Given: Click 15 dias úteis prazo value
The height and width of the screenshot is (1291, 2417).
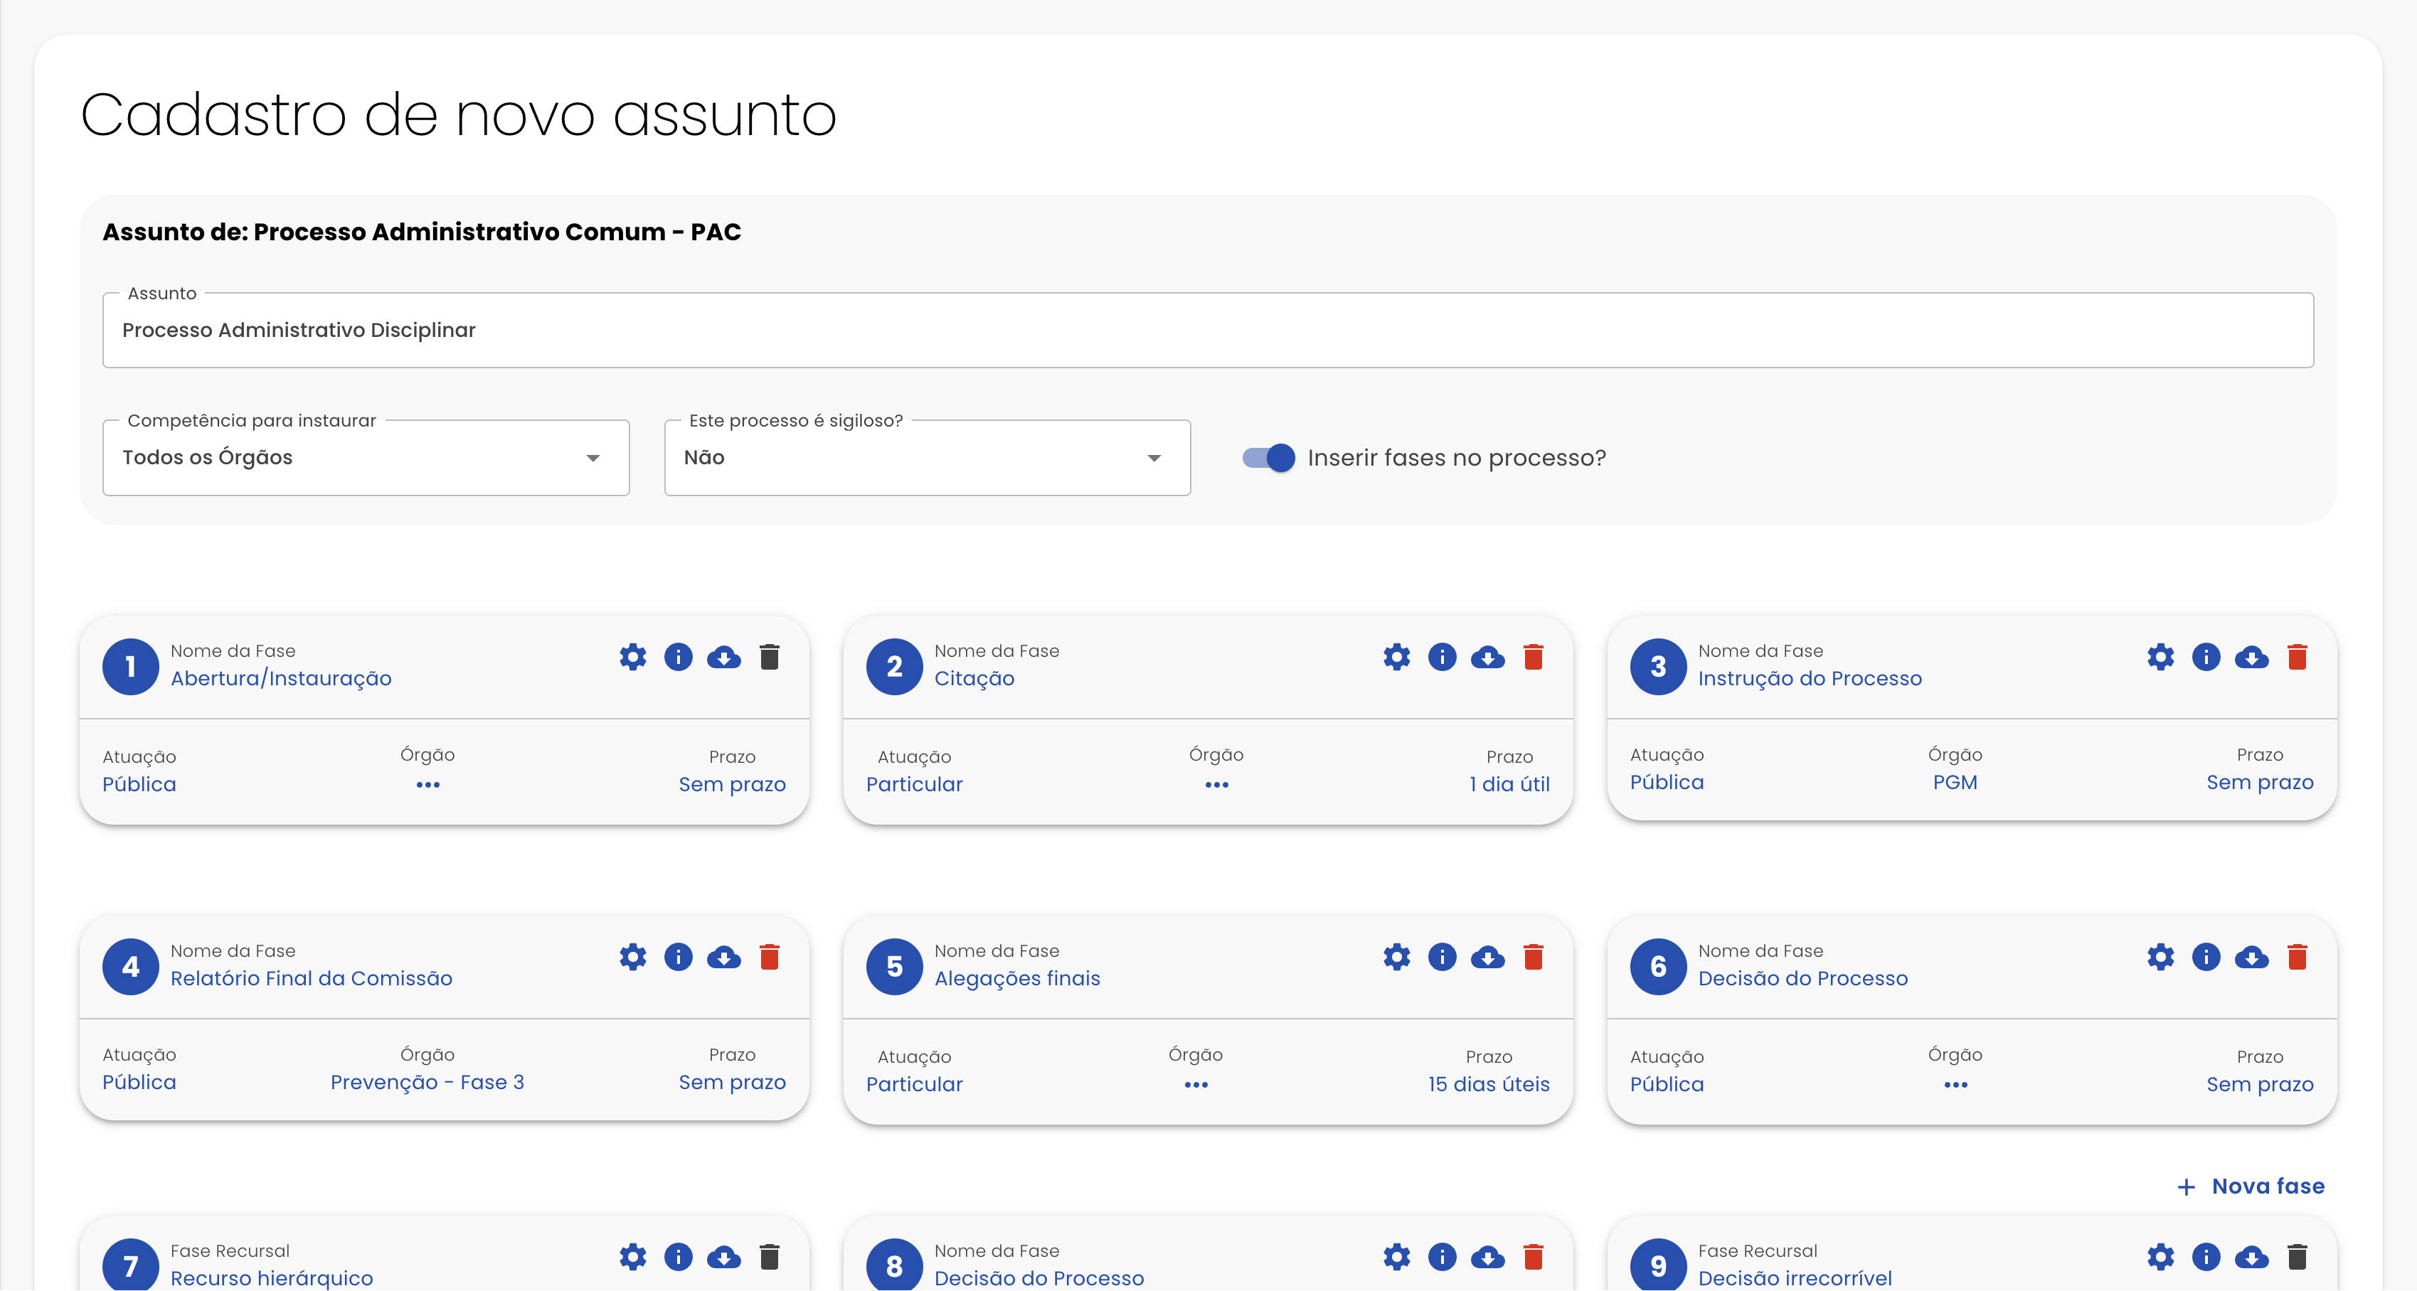Looking at the screenshot, I should (x=1489, y=1085).
